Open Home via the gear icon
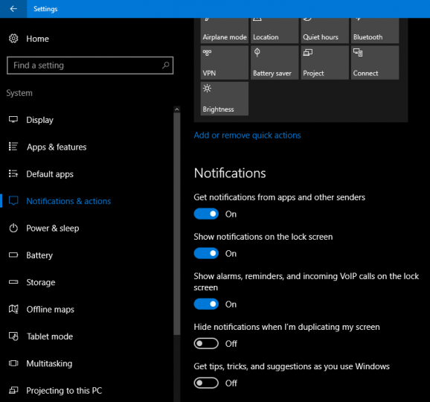The width and height of the screenshot is (430, 402). [13, 39]
